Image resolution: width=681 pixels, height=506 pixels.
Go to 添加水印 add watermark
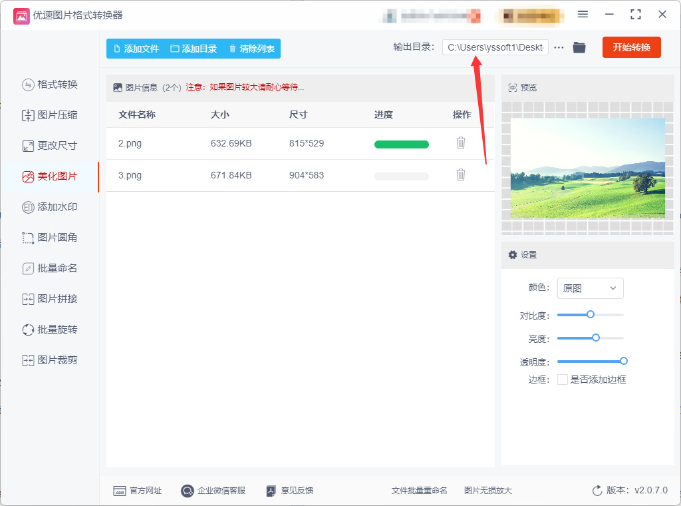(x=50, y=207)
